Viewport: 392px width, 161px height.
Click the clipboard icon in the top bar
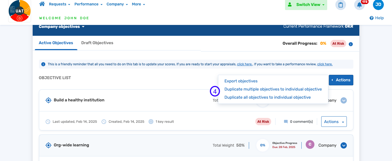point(341,5)
